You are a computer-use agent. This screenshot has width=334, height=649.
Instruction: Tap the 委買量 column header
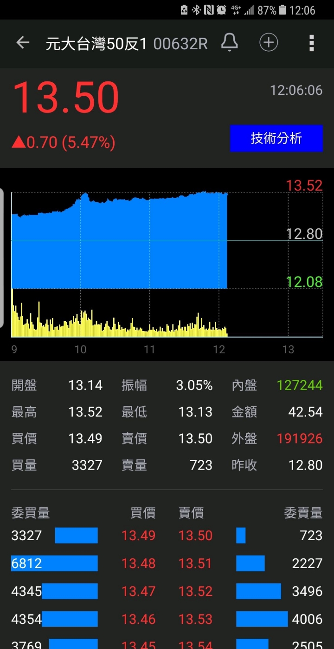(31, 513)
